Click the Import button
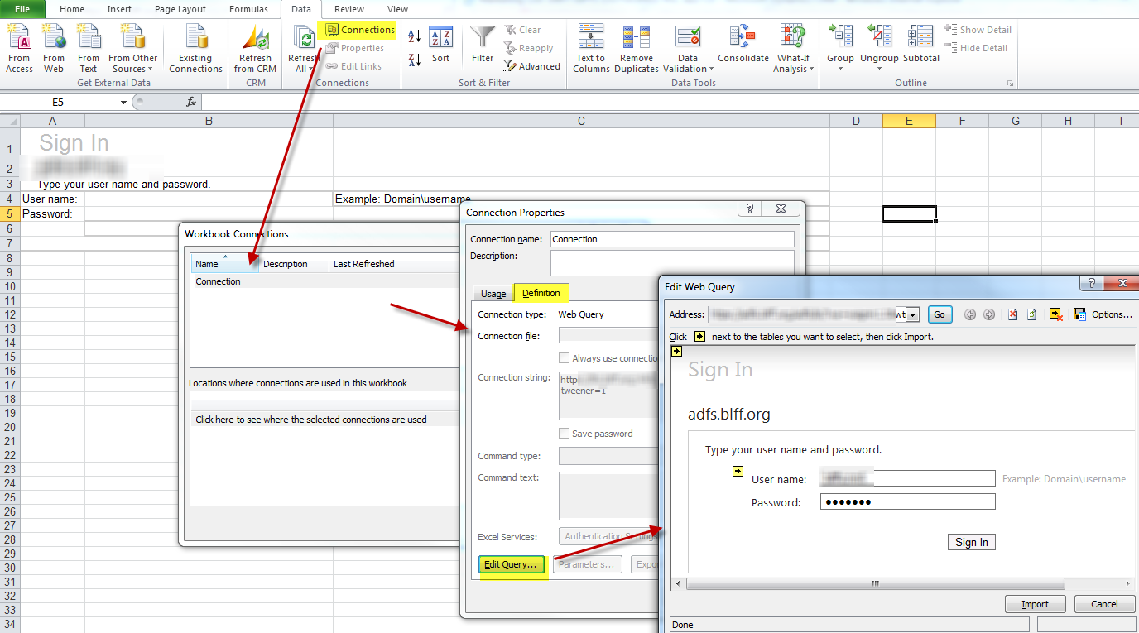This screenshot has width=1139, height=633. pos(1035,604)
